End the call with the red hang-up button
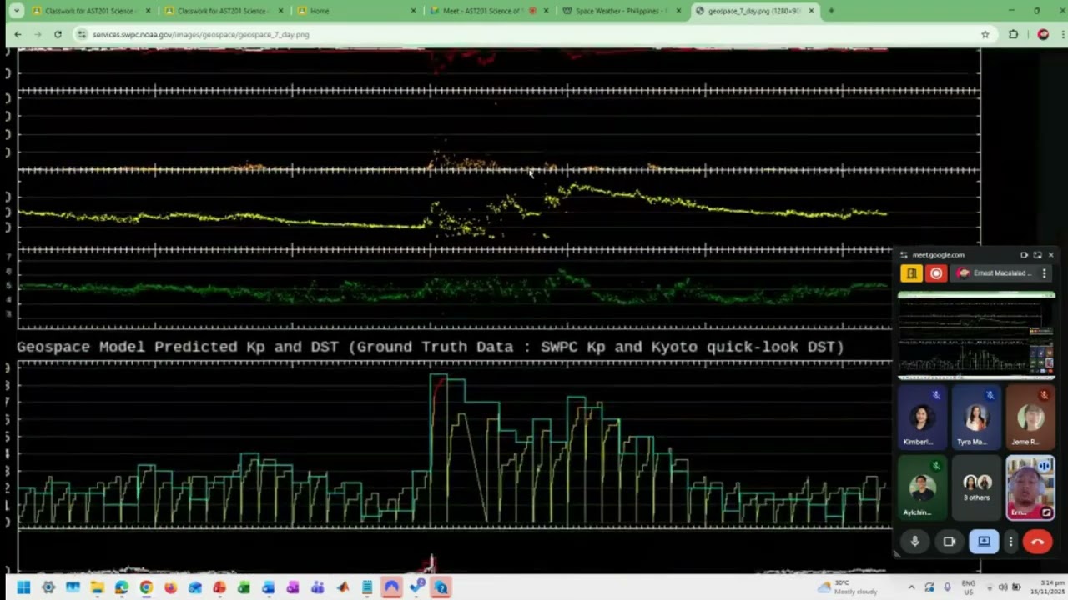Viewport: 1068px width, 600px height. tap(1037, 542)
